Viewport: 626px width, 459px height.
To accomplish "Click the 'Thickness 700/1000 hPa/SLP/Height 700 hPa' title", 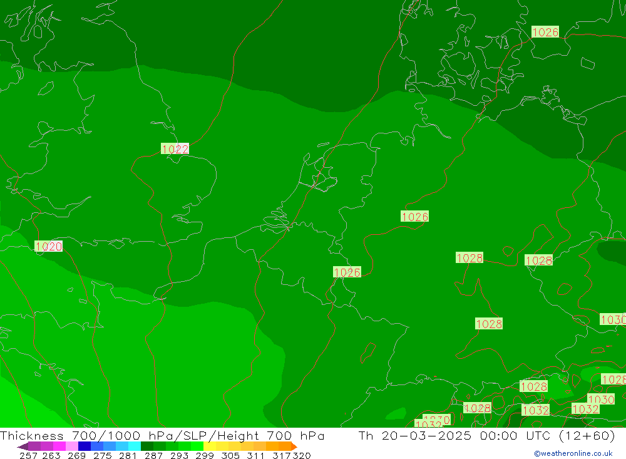I will (162, 435).
